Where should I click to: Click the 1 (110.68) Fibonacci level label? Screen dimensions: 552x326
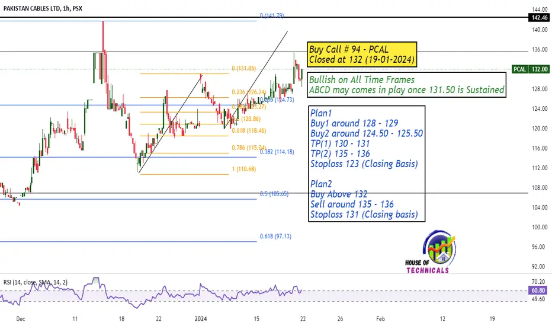coord(244,169)
